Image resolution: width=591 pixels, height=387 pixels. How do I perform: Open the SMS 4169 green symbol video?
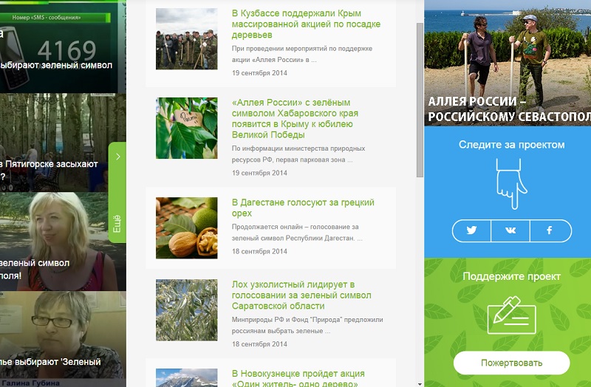point(63,47)
